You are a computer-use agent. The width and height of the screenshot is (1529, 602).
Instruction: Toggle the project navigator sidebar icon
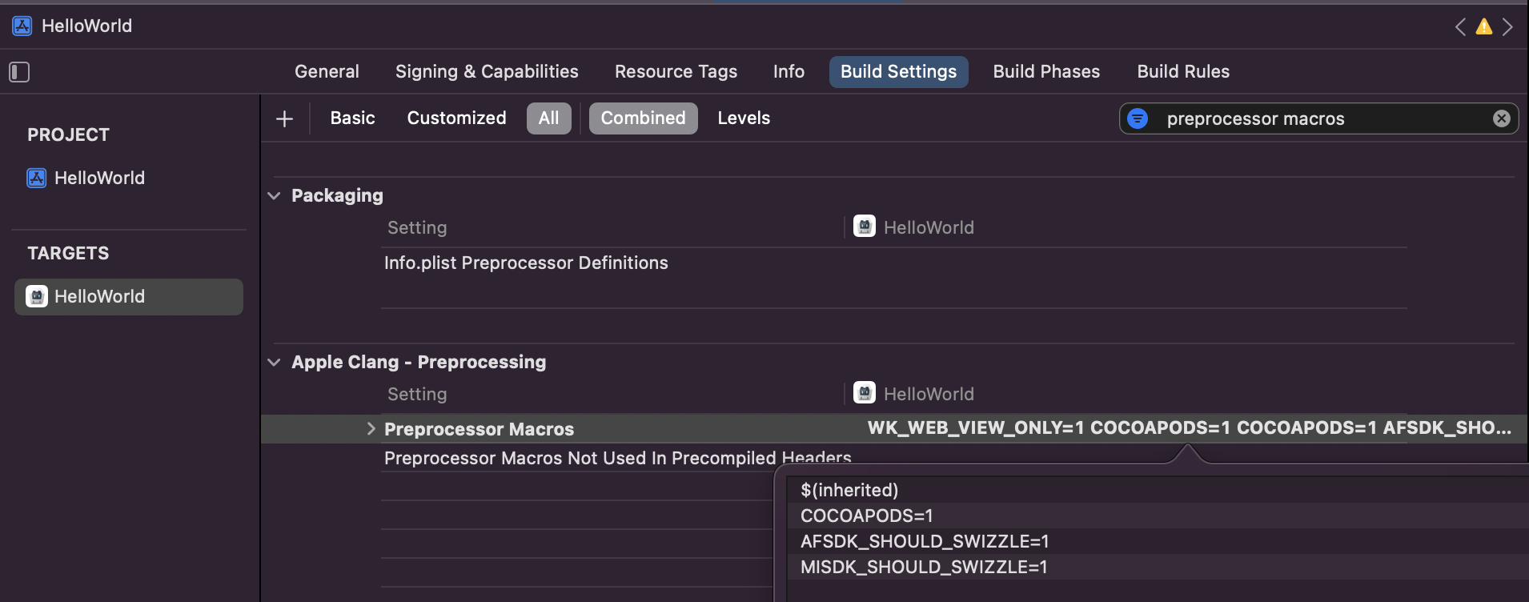pyautogui.click(x=19, y=72)
